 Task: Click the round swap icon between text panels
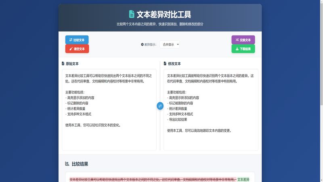[x=160, y=106]
